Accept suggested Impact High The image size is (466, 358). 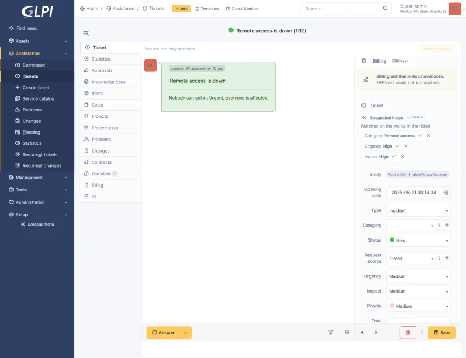coord(394,157)
